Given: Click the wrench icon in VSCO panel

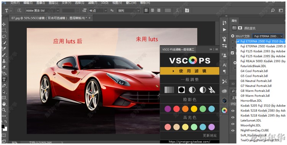Looking at the screenshot, I should pyautogui.click(x=212, y=90).
